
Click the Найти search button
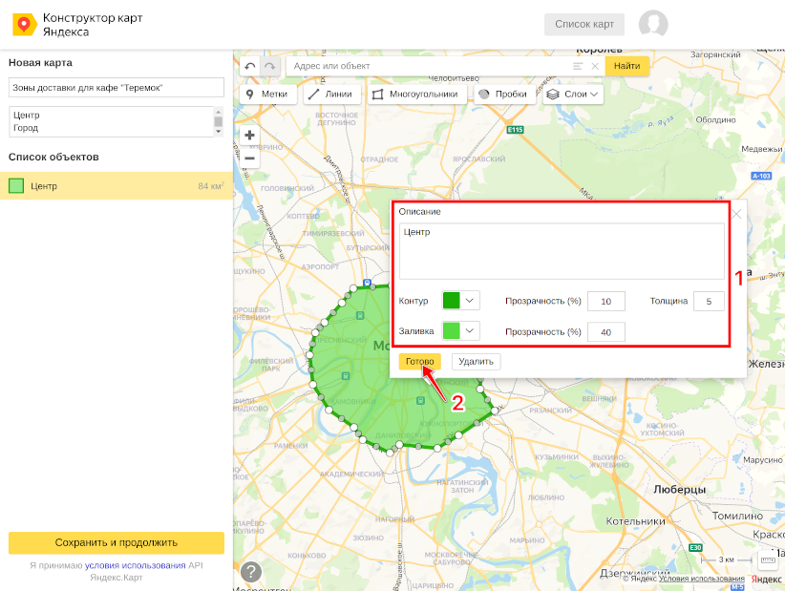click(x=626, y=66)
